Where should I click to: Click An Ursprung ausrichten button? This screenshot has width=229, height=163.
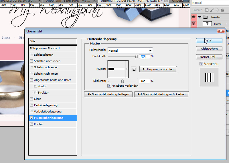pos(158,69)
